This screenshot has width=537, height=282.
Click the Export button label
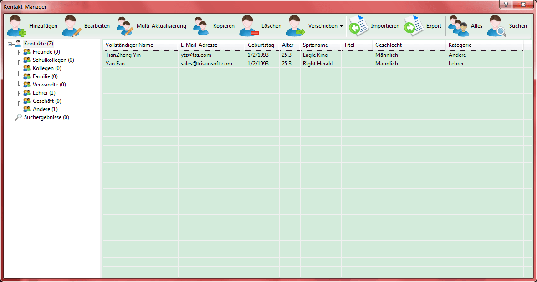pos(434,26)
